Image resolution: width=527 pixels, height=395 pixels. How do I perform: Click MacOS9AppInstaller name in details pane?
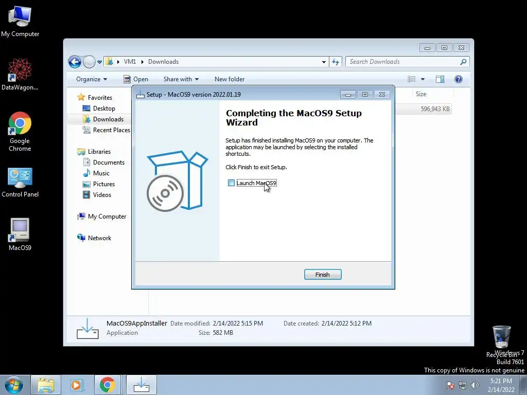point(137,323)
